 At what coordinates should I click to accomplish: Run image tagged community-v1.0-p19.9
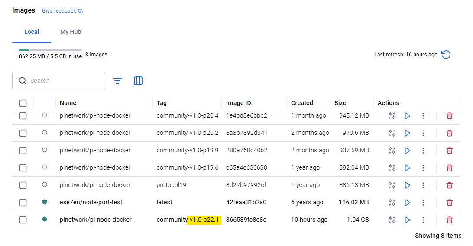tap(407, 151)
